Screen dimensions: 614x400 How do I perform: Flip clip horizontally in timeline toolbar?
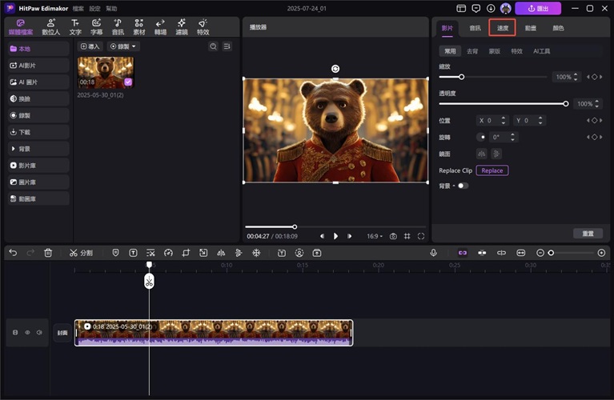[x=221, y=253]
